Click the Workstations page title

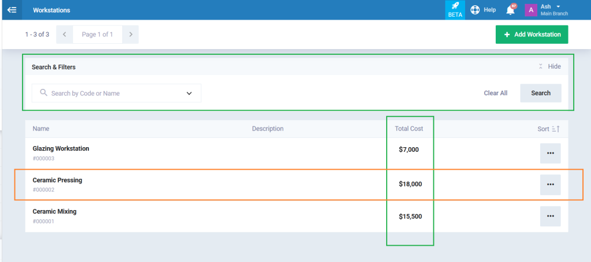point(51,10)
